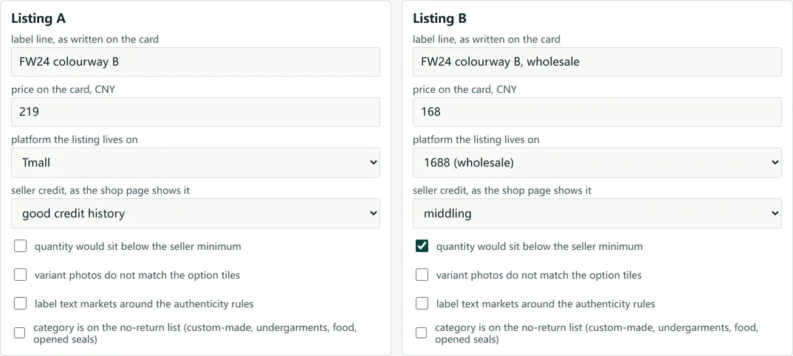
Task: Uncheck Listing B quantity below seller minimum
Action: pyautogui.click(x=422, y=246)
